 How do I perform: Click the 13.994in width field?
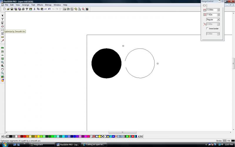pos(211,10)
